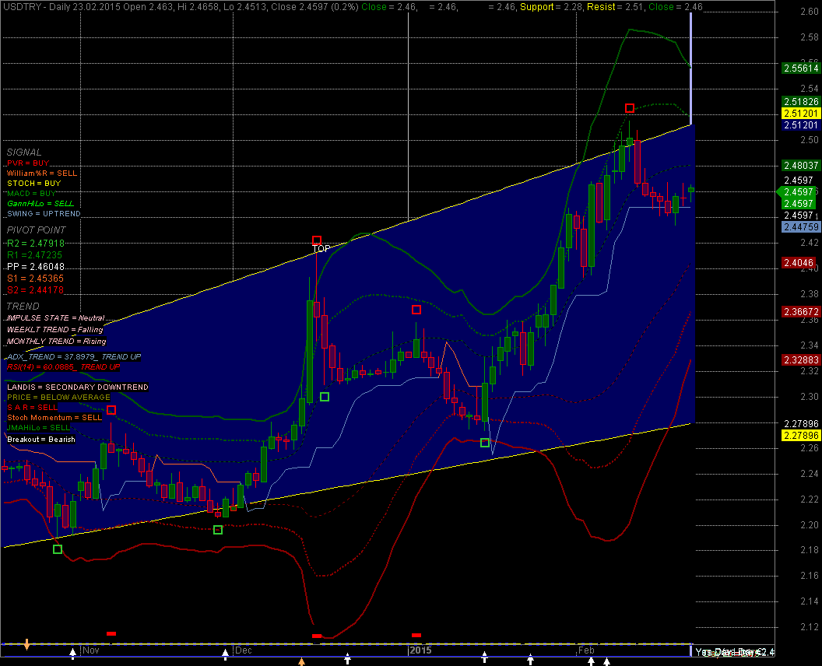This screenshot has width=822, height=666.
Task: Click the yellow 2.27896 support price tag
Action: coord(799,436)
